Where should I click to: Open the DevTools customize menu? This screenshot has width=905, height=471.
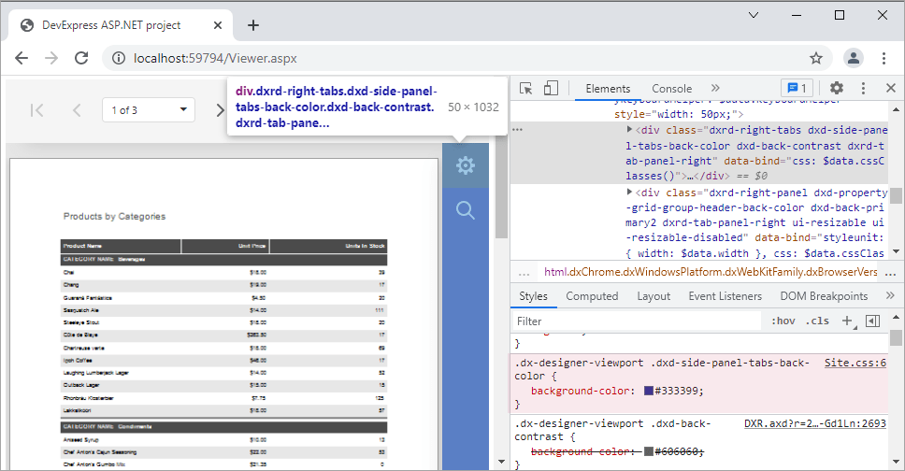[x=863, y=88]
